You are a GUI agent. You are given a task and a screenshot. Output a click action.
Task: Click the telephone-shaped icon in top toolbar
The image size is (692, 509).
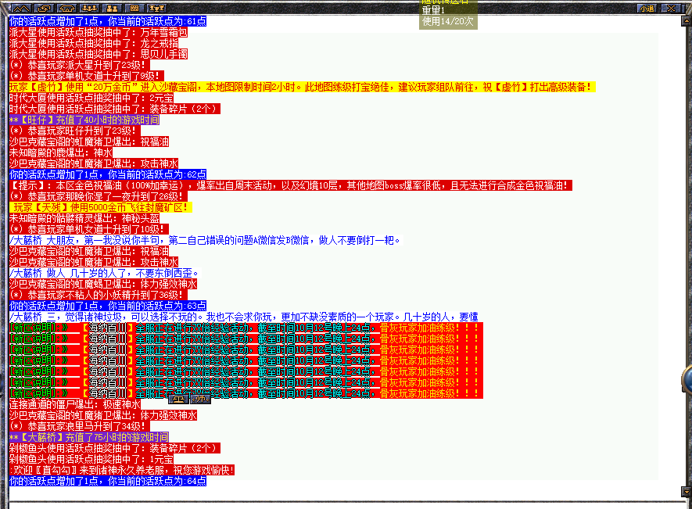click(x=66, y=9)
